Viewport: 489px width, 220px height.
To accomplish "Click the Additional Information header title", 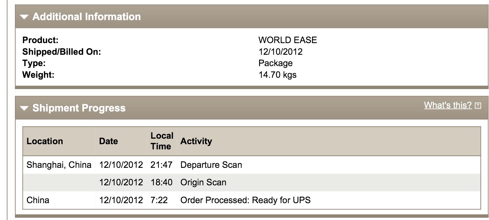I will tap(86, 17).
